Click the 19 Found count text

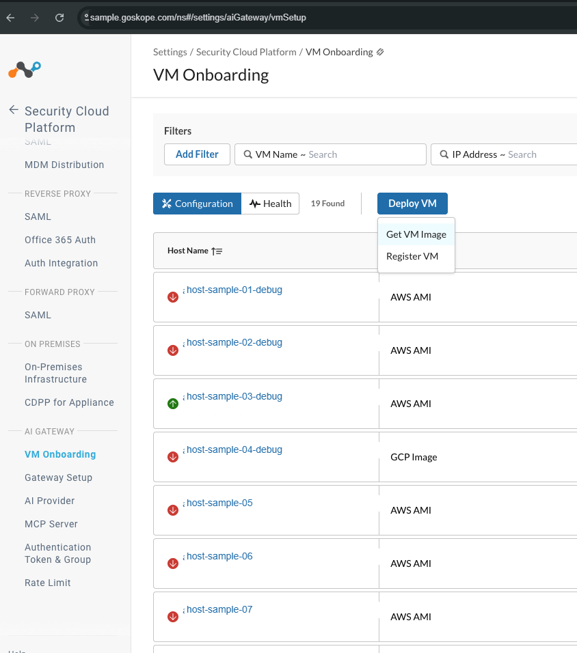tap(327, 204)
